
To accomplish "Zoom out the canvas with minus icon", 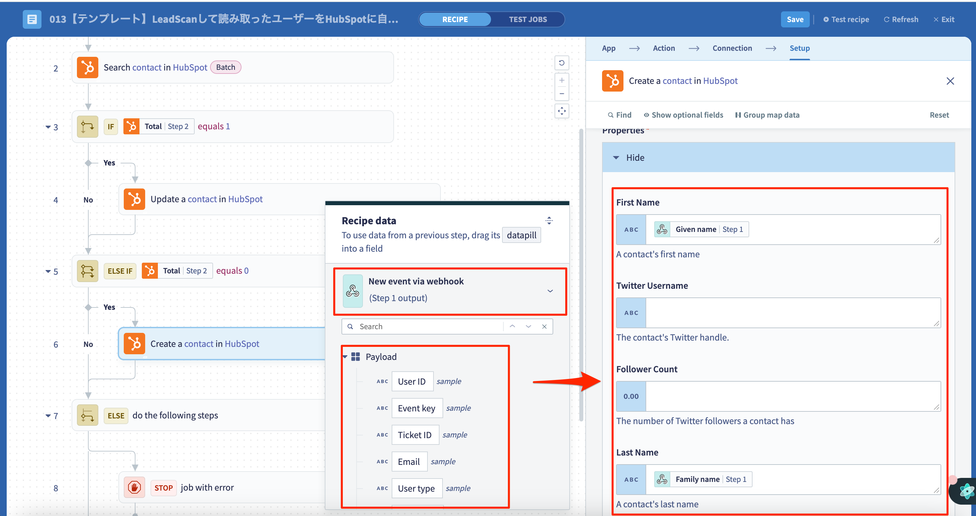I will point(562,94).
